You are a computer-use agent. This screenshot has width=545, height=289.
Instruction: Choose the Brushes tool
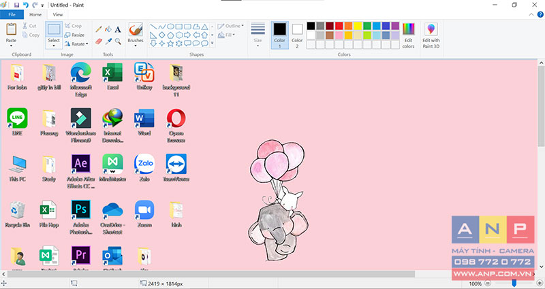pyautogui.click(x=136, y=29)
